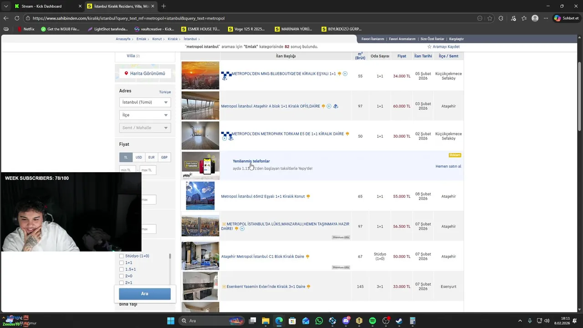
Task: Expand İlçe district dropdown
Action: (145, 115)
